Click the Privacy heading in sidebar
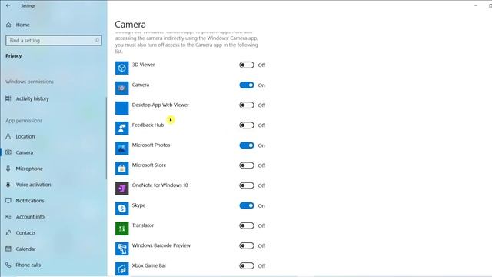This screenshot has height=277, width=492. click(14, 56)
